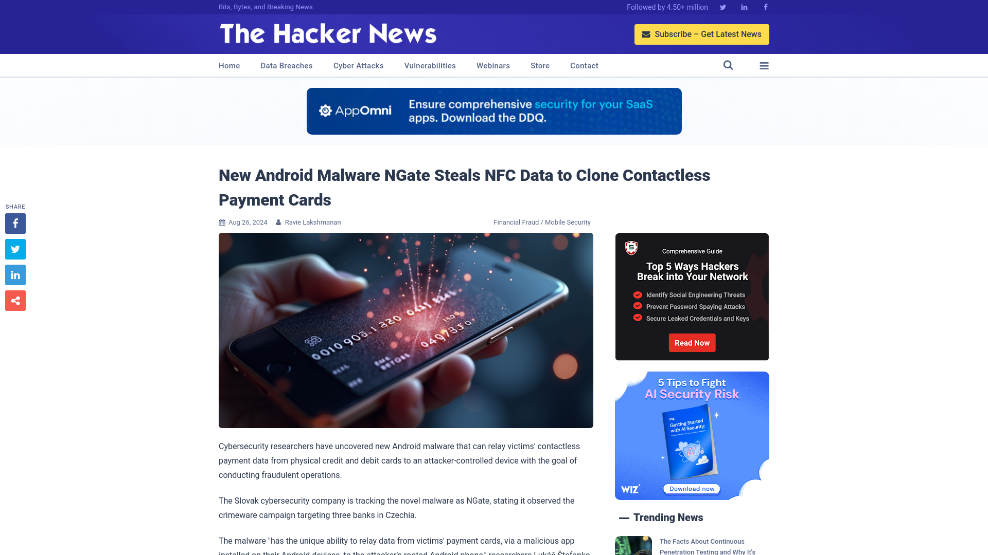Click the search magnifier icon
The image size is (988, 555).
[728, 65]
